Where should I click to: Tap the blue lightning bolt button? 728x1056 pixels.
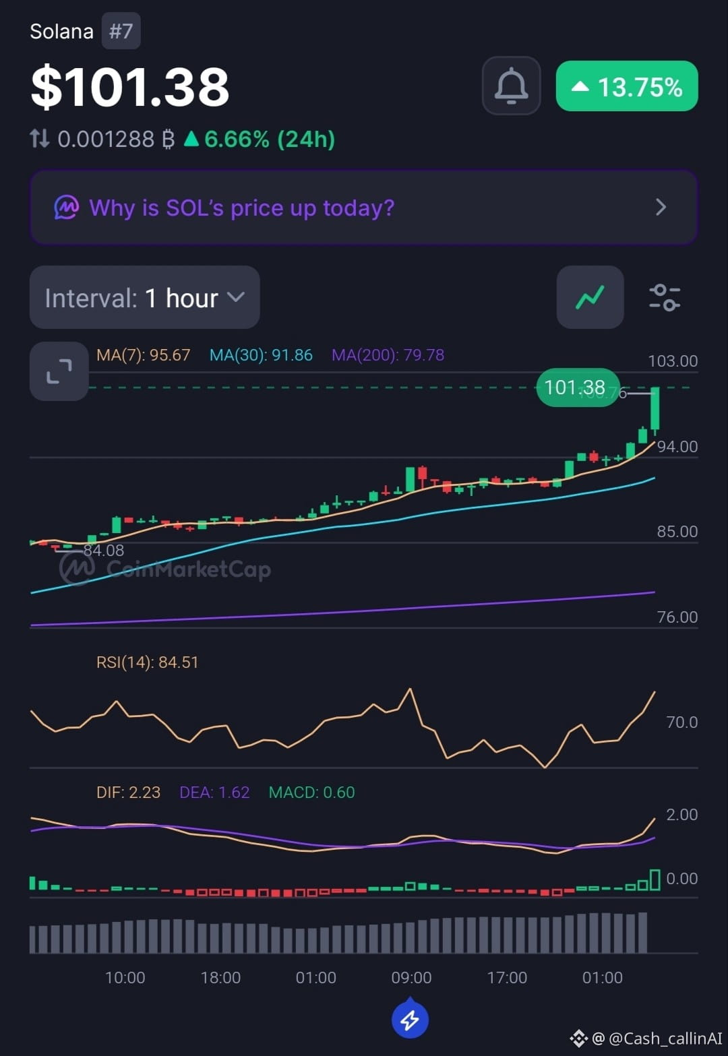click(410, 1020)
